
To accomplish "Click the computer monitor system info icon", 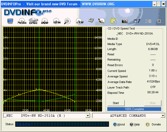I will click(x=10, y=21).
